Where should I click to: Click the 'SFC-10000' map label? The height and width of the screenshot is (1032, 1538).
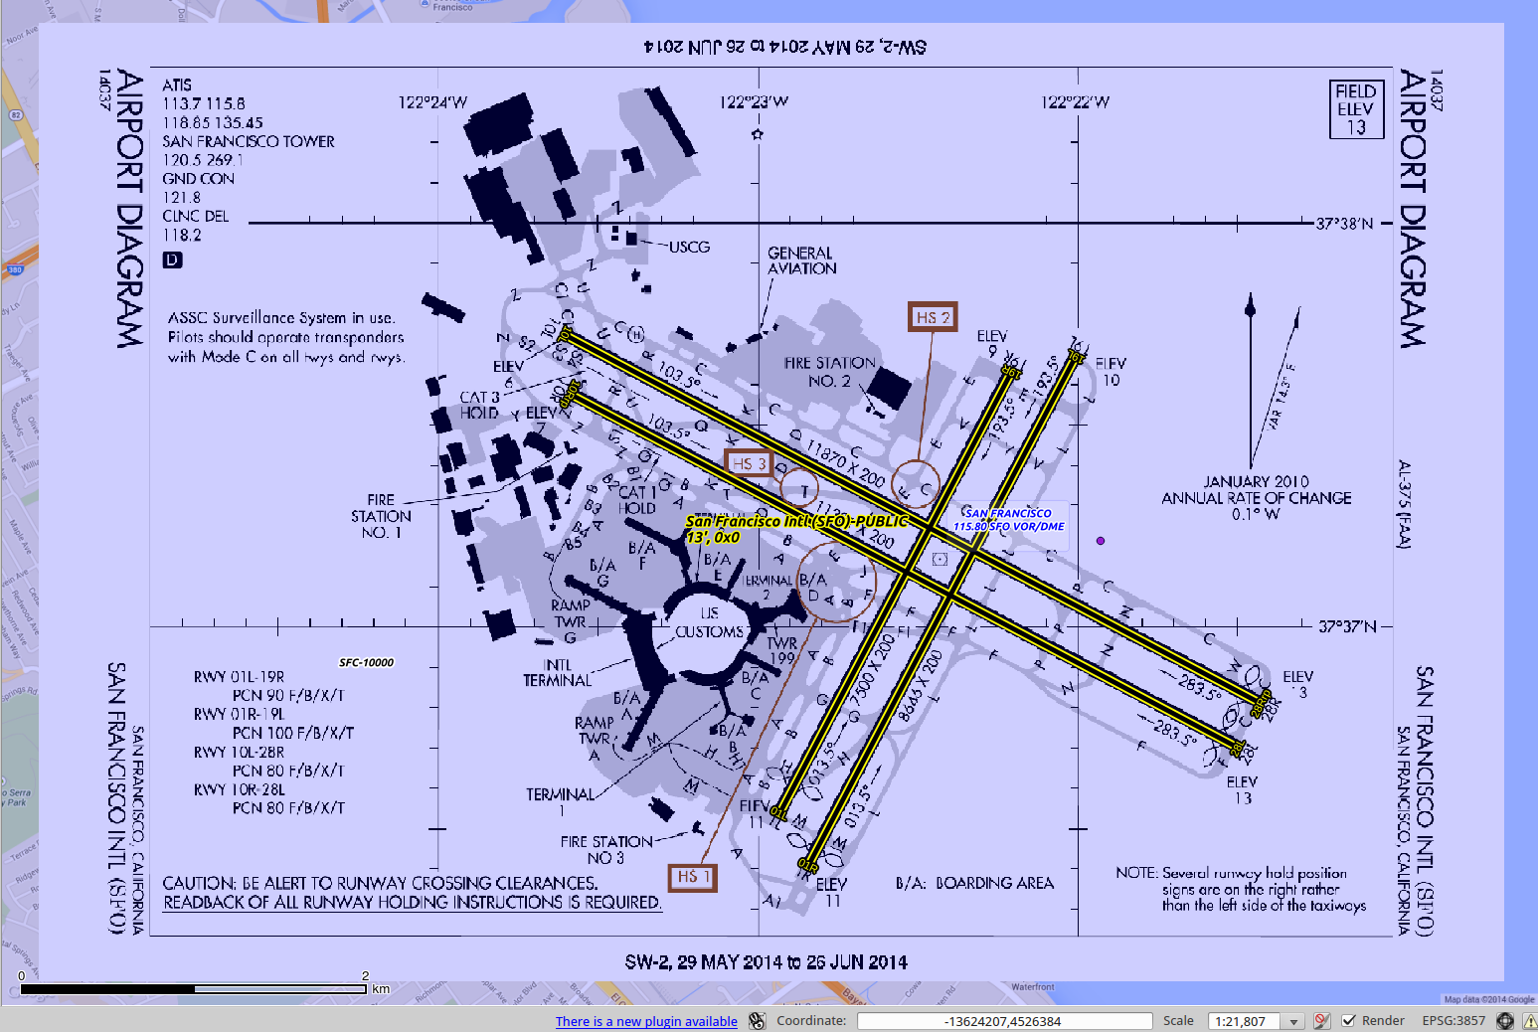[x=366, y=663]
